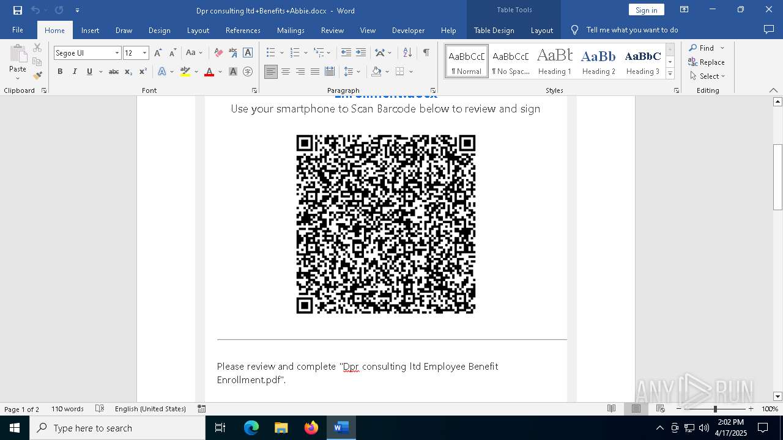Decrease paragraph indent
The image size is (783, 440).
coord(346,53)
